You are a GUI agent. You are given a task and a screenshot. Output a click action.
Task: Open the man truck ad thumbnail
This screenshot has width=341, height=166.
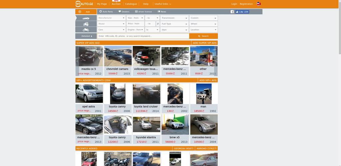point(204,94)
